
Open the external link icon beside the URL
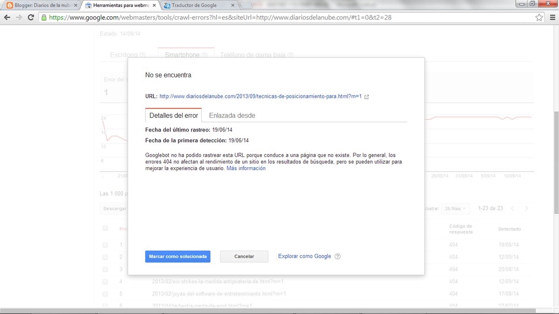pos(367,97)
